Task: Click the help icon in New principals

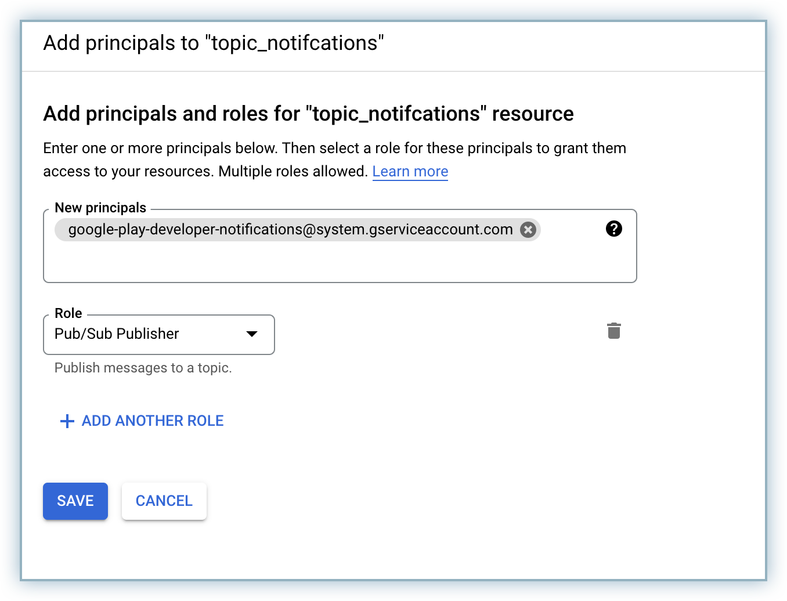Action: (x=613, y=229)
